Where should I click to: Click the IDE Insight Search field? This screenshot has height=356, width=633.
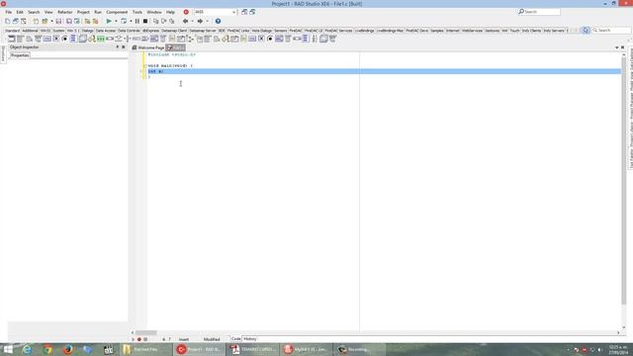click(539, 12)
